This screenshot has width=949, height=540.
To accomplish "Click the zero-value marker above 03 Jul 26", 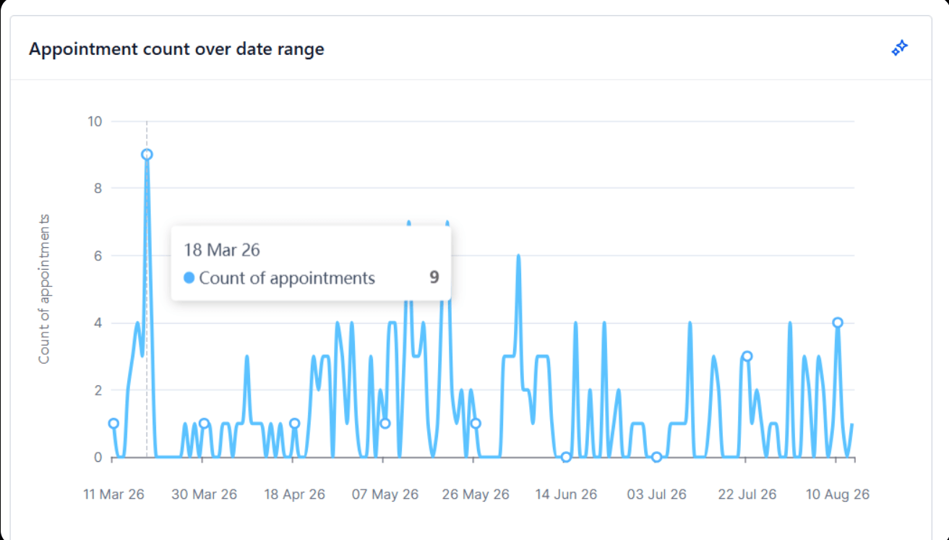I will click(x=656, y=457).
